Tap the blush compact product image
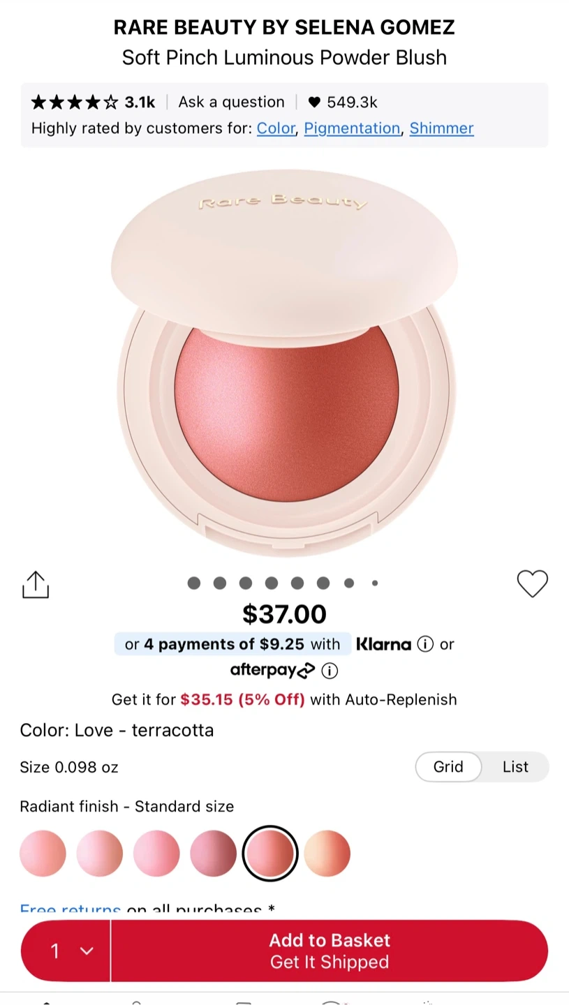Viewport: 569px width, 1005px height. [284, 363]
